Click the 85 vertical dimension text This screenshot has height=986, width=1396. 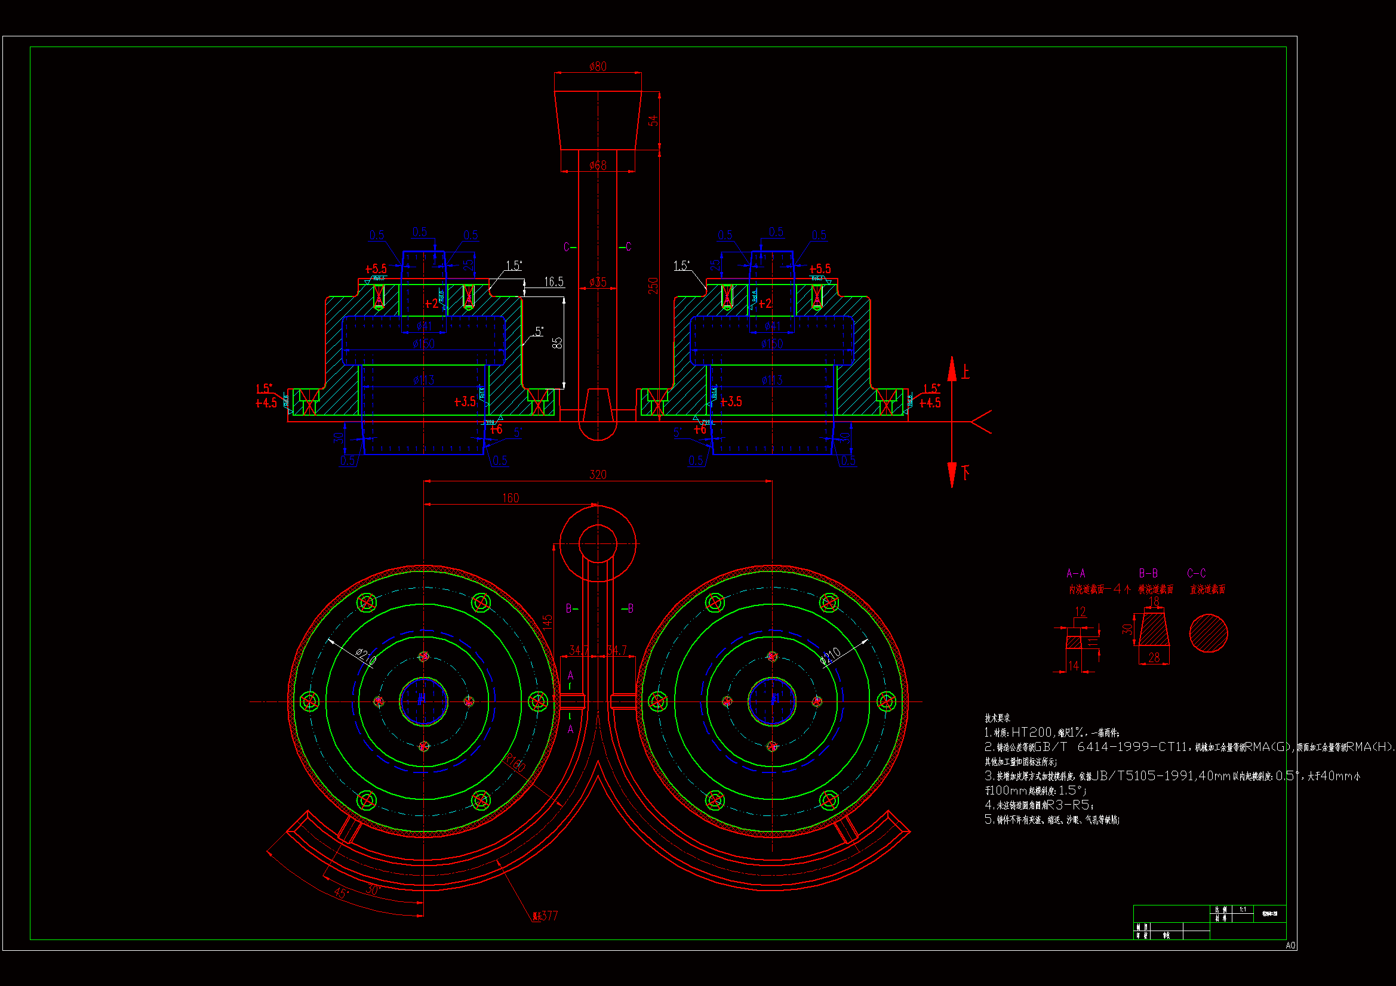coord(557,343)
